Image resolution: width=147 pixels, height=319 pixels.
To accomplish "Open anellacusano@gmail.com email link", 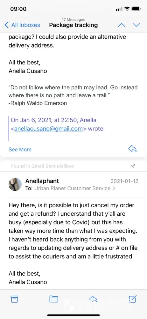I will 49,129.
